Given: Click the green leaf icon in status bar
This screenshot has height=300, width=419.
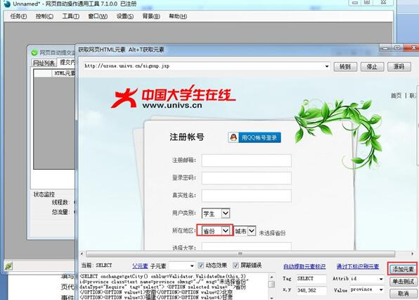Looking at the screenshot, I should pos(8,265).
